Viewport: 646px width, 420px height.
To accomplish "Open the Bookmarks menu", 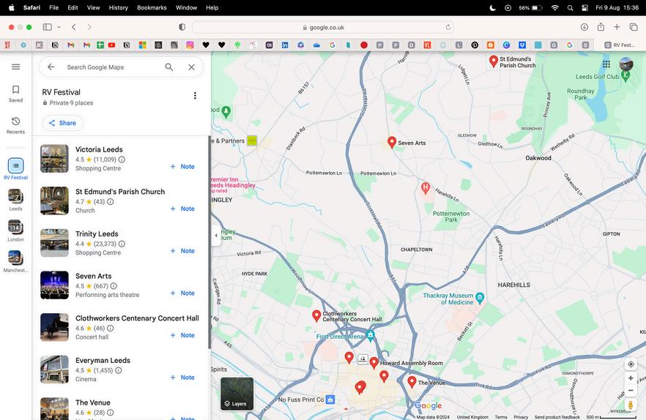I will [x=152, y=7].
